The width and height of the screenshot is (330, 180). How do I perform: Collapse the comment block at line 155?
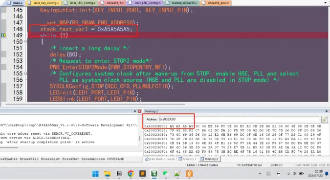click(x=25, y=73)
